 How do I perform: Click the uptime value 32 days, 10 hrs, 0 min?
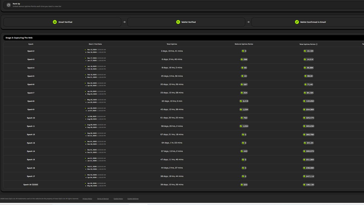coord(172,101)
